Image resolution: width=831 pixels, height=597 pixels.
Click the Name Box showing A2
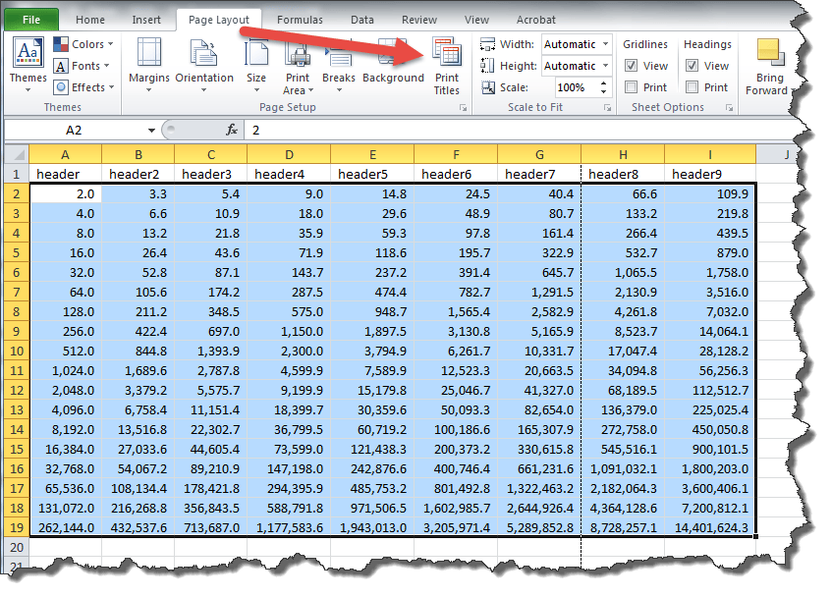click(76, 131)
